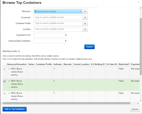
Task: Select radio button for indicator 2 row
Action: pyautogui.click(x=4, y=81)
